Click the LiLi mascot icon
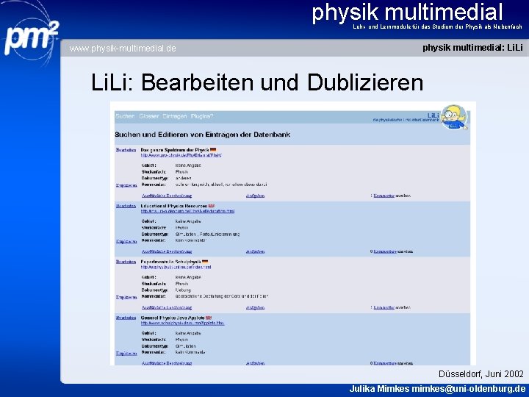This screenshot has height=397, width=529. [x=455, y=117]
